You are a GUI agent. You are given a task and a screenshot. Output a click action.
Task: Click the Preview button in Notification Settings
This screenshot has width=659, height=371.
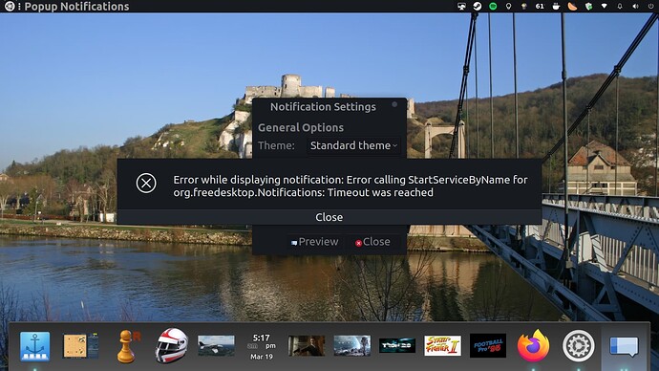tap(315, 242)
